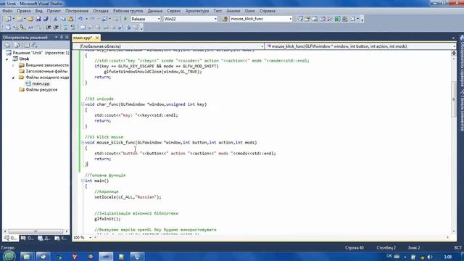Collapse the char_func function outline

pyautogui.click(x=83, y=104)
